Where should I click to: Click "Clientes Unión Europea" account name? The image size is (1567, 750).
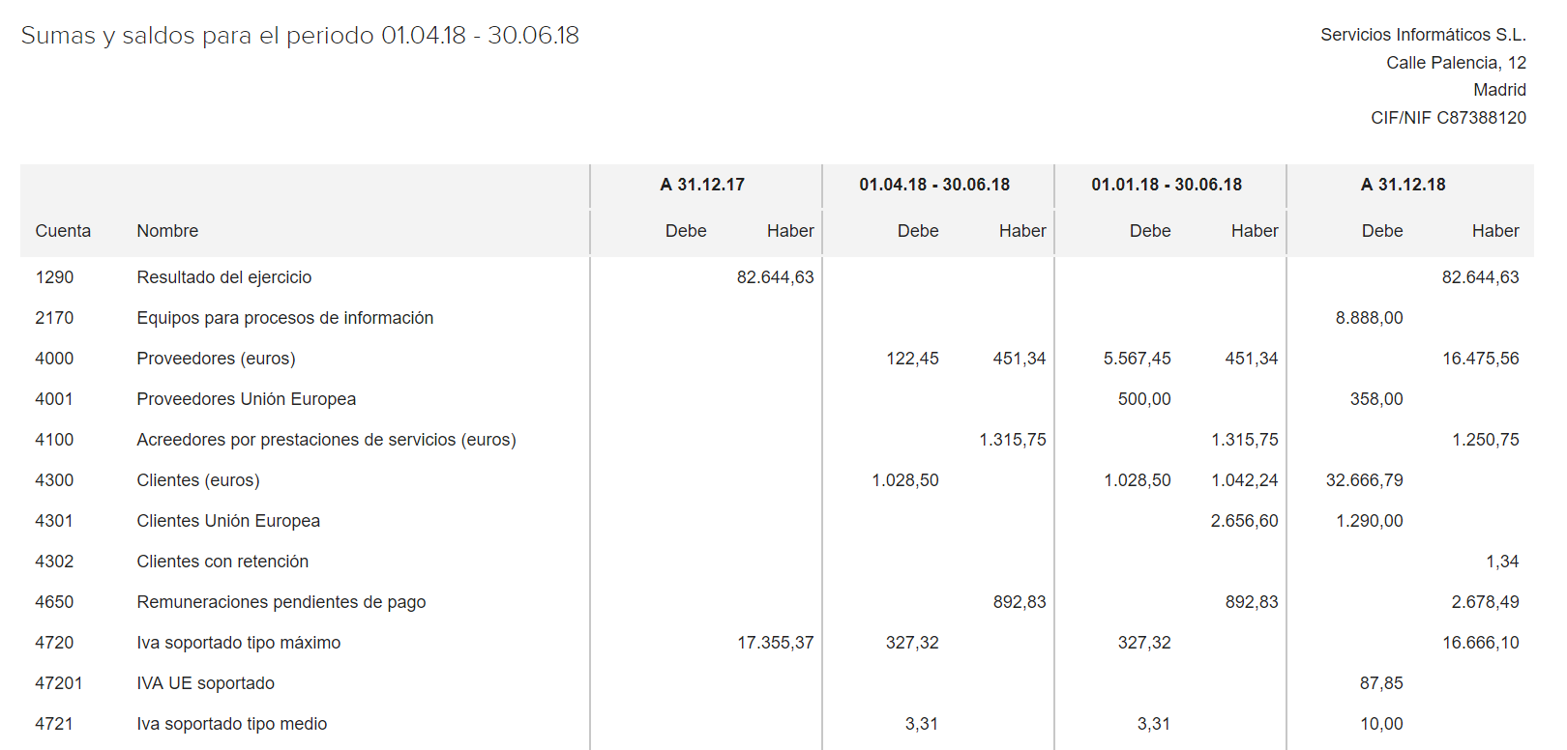[x=228, y=521]
